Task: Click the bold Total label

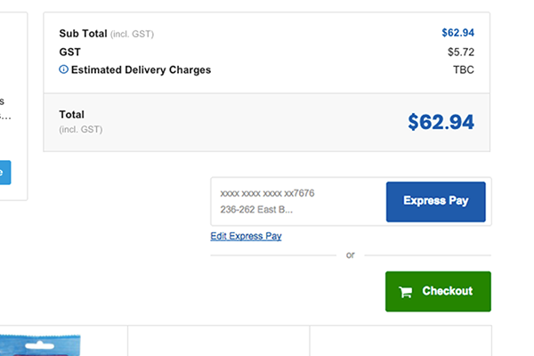Action: 71,115
